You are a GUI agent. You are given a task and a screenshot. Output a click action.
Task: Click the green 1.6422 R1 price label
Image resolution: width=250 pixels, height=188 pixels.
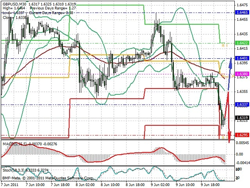coord(242,43)
